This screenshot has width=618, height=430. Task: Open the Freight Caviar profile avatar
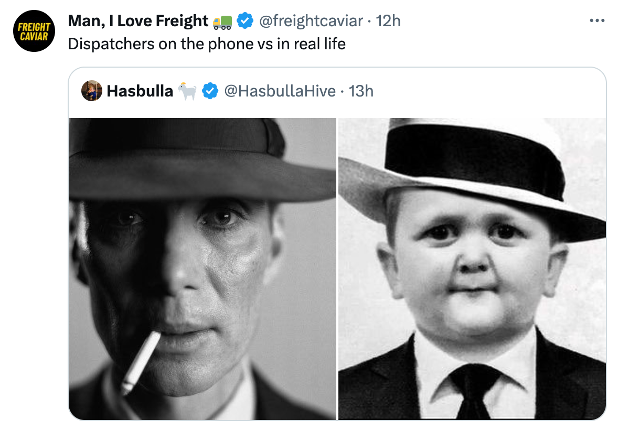tap(34, 31)
